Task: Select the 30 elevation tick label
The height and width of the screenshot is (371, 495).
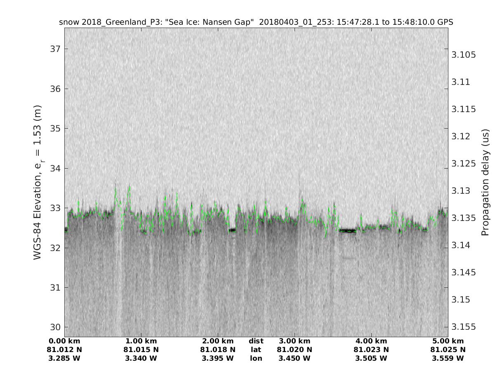Action: [x=56, y=327]
